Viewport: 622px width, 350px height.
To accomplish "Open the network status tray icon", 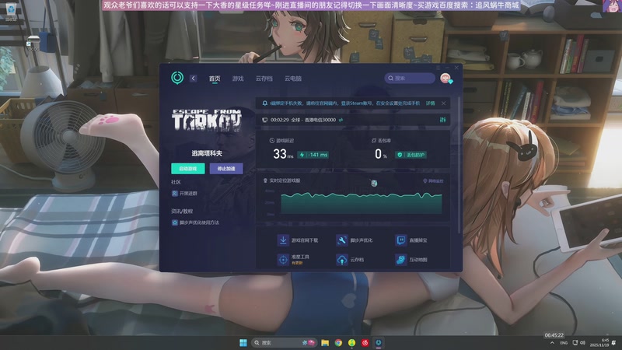I will click(x=575, y=343).
